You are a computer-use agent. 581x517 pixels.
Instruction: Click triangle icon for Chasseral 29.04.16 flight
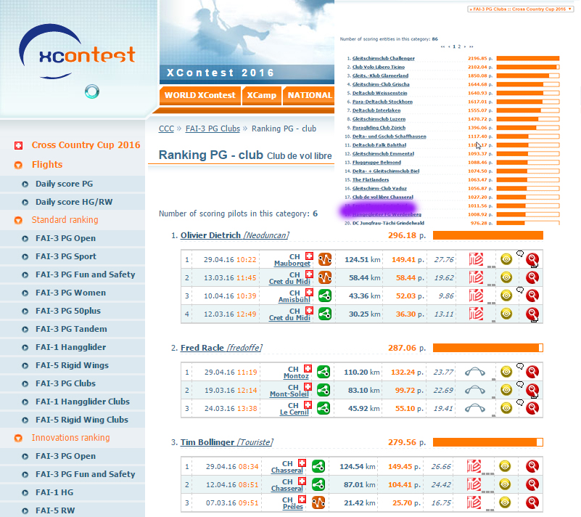point(318,466)
